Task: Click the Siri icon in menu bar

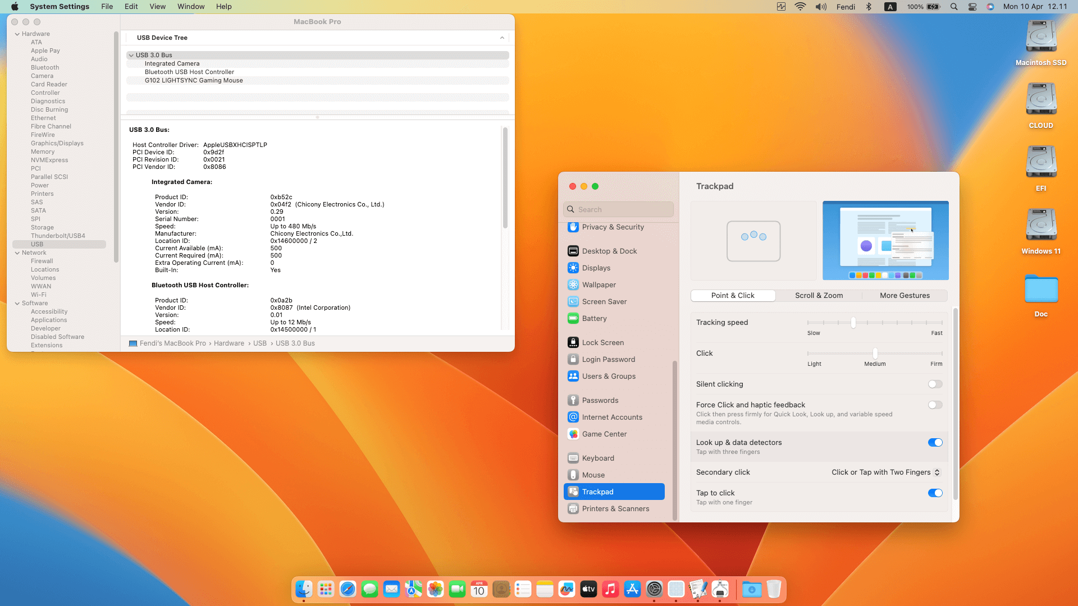Action: pos(990,7)
